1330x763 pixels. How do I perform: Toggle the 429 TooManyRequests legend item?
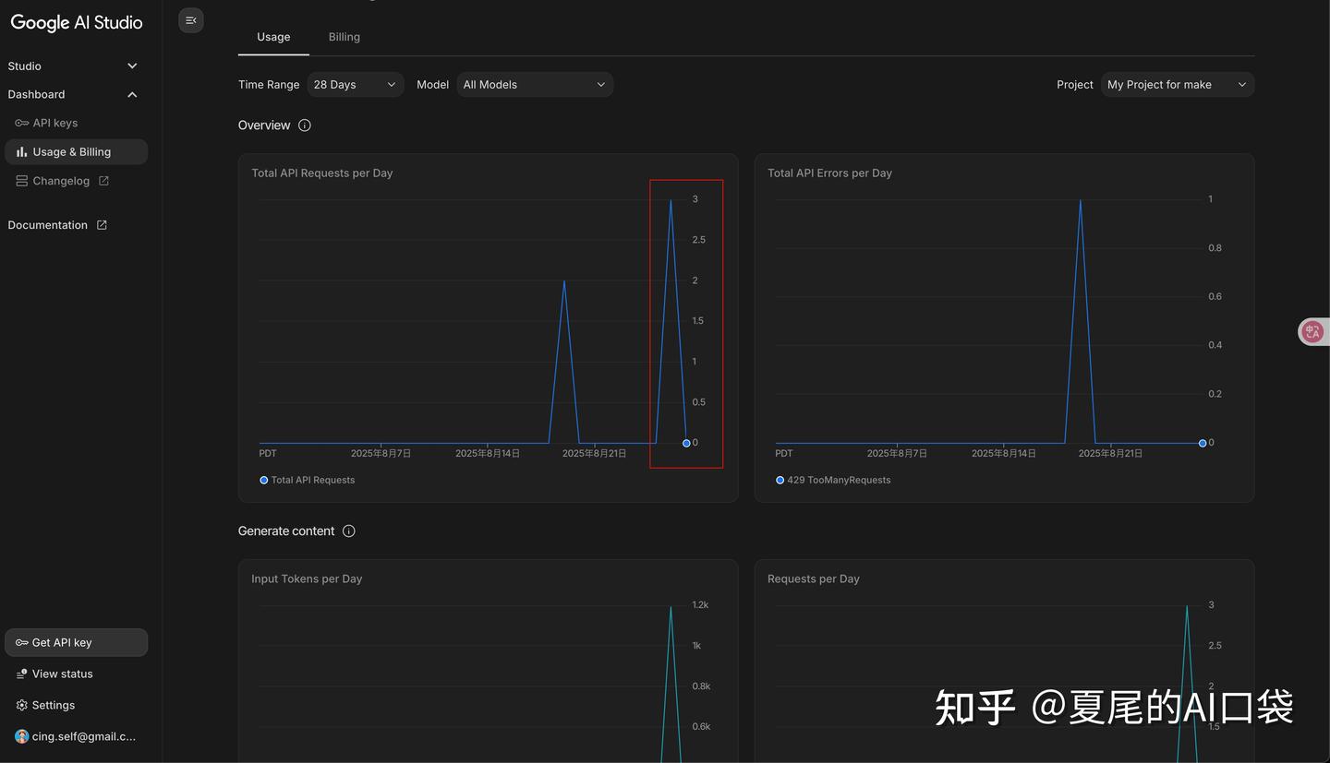pyautogui.click(x=833, y=480)
